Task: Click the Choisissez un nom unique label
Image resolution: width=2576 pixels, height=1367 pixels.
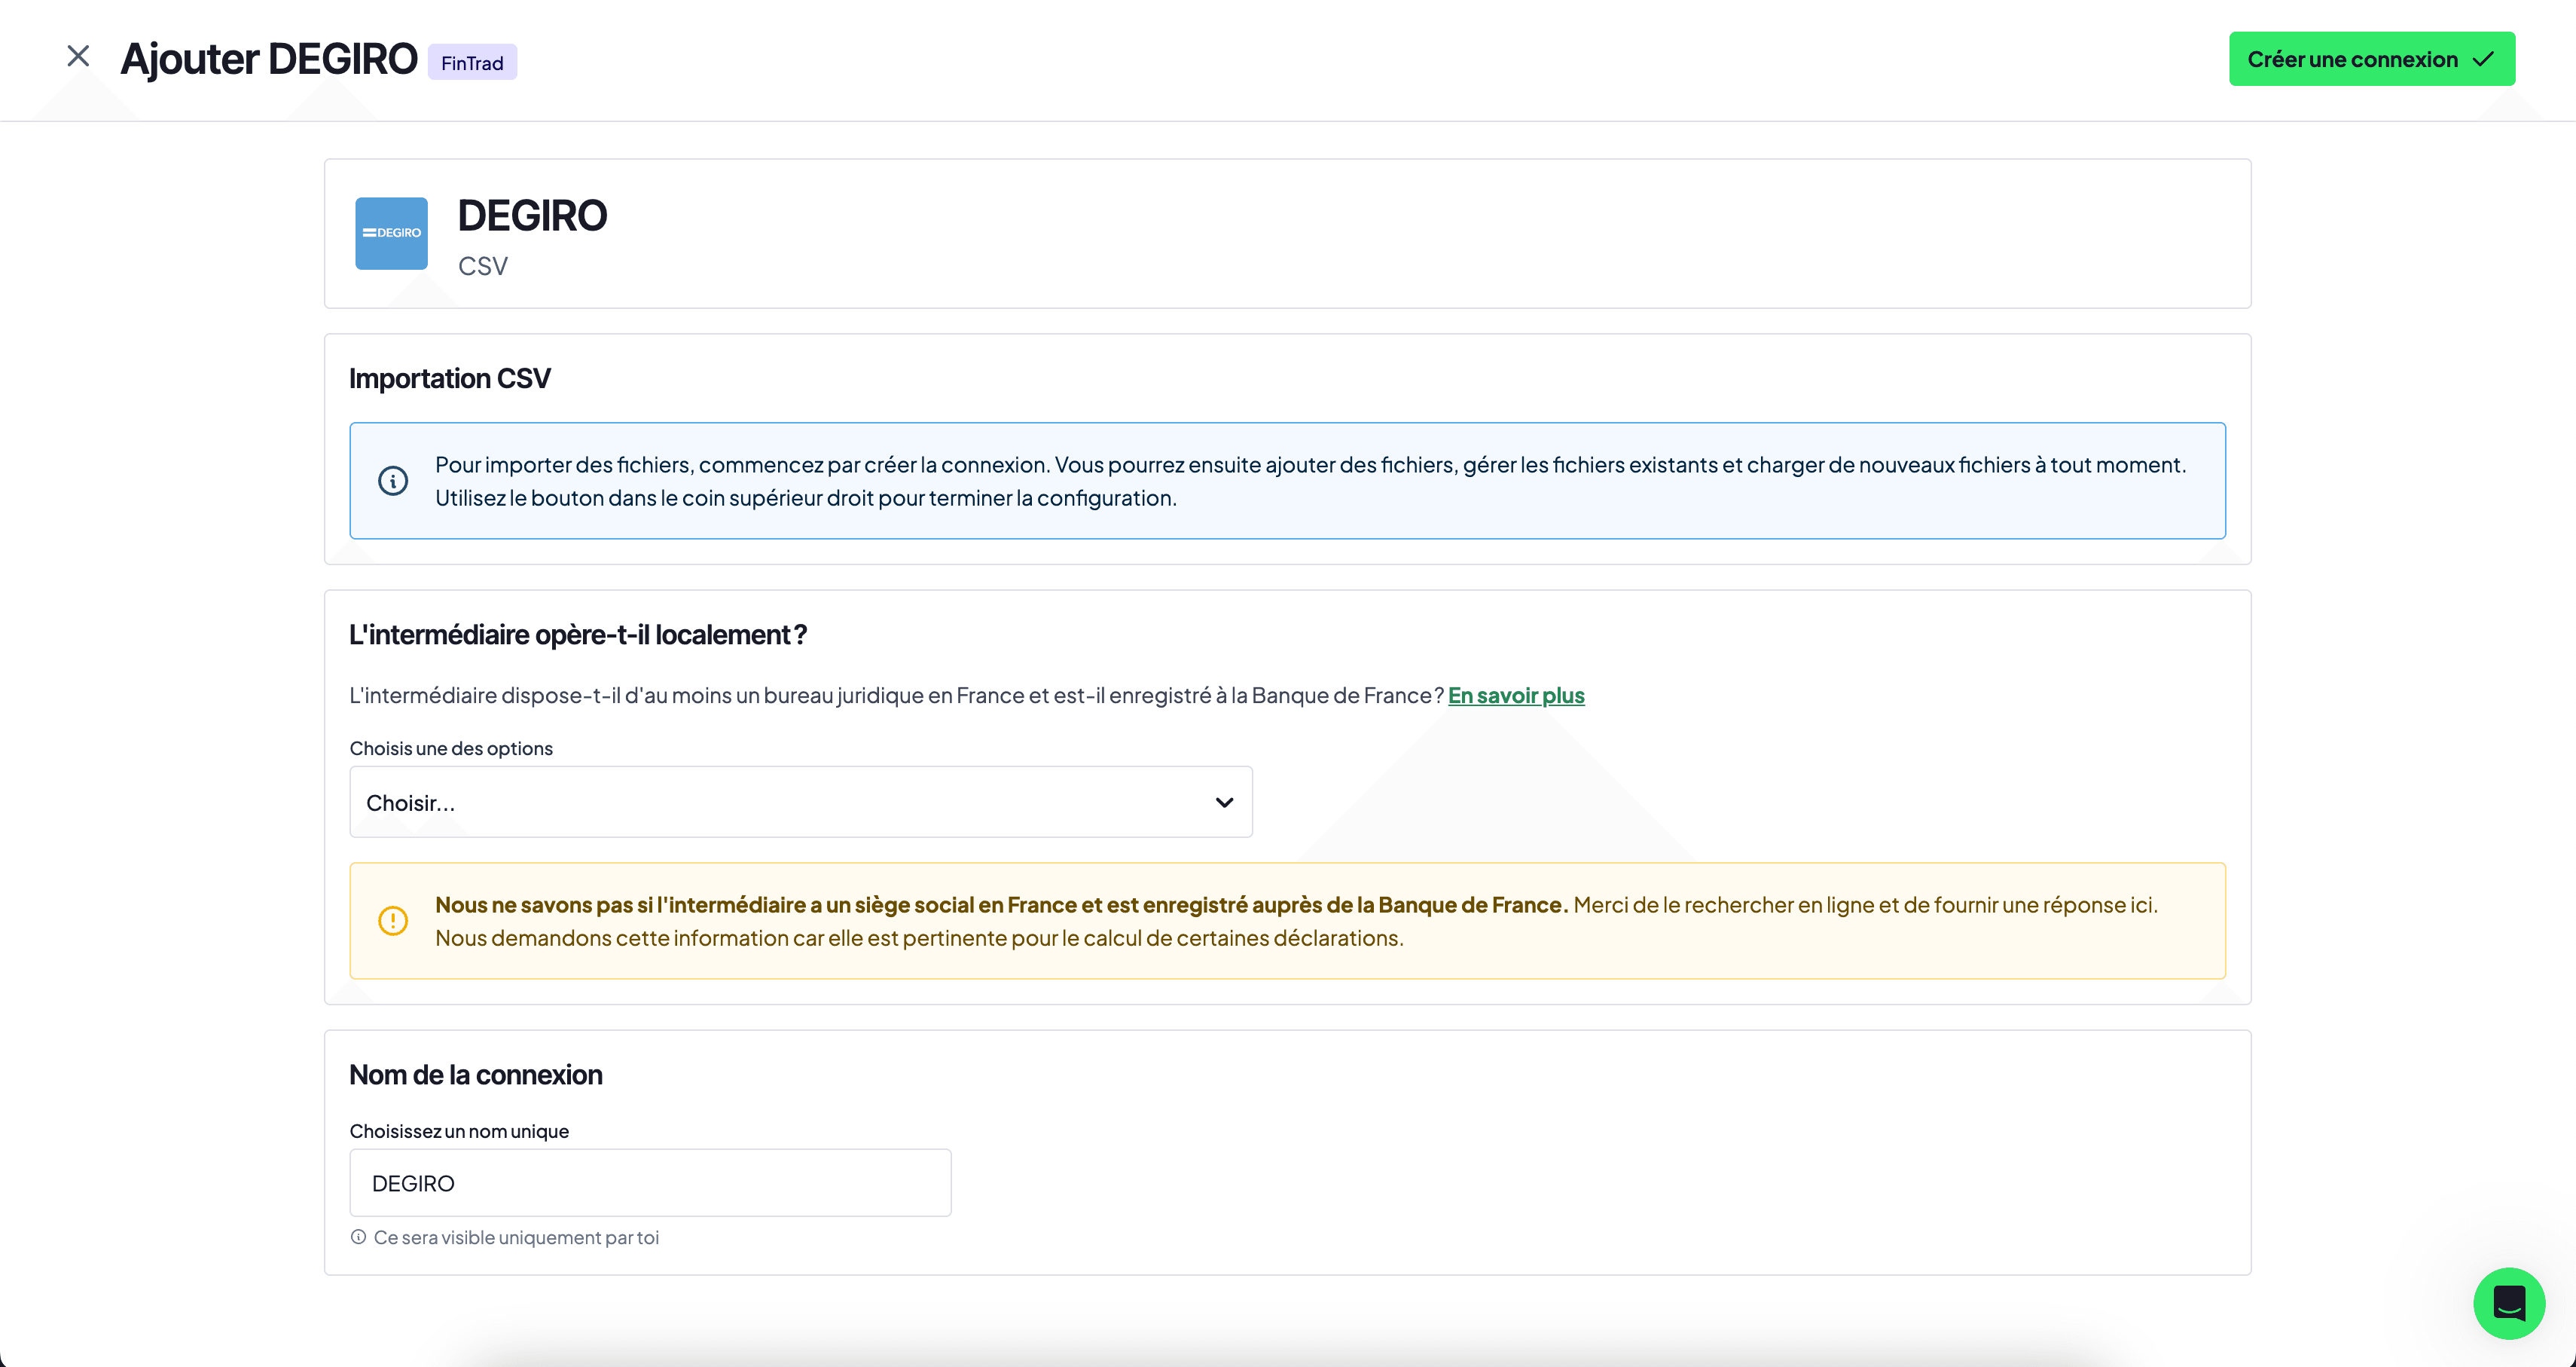Action: point(459,1131)
